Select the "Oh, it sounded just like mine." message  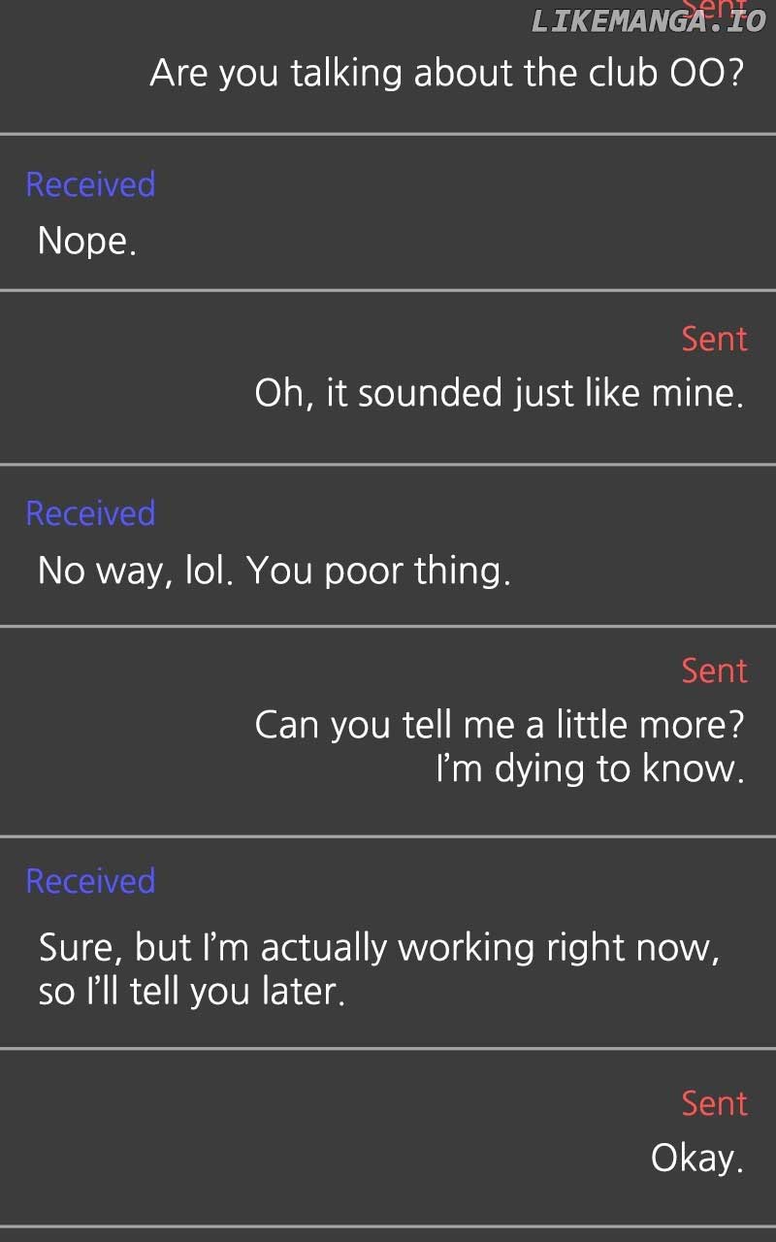[x=499, y=393]
